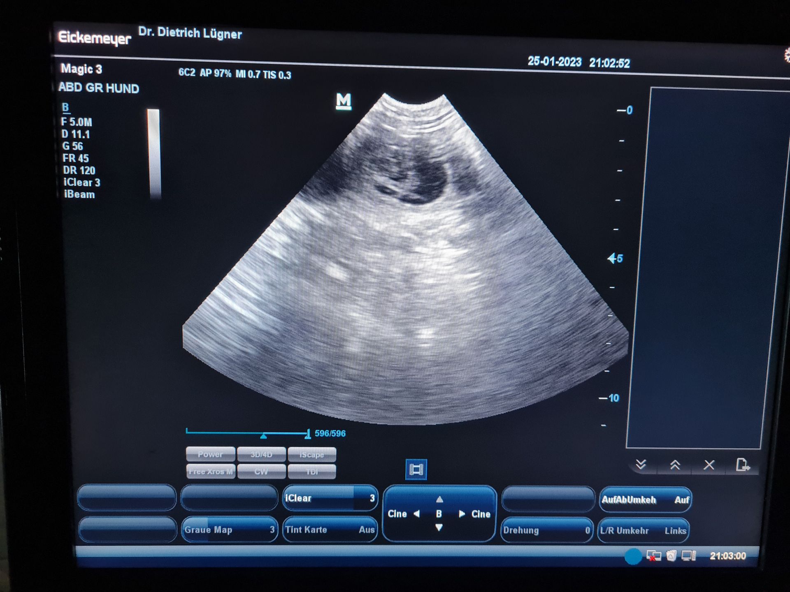Image resolution: width=790 pixels, height=592 pixels.
Task: Click the network disconnected status icon
Action: click(653, 556)
